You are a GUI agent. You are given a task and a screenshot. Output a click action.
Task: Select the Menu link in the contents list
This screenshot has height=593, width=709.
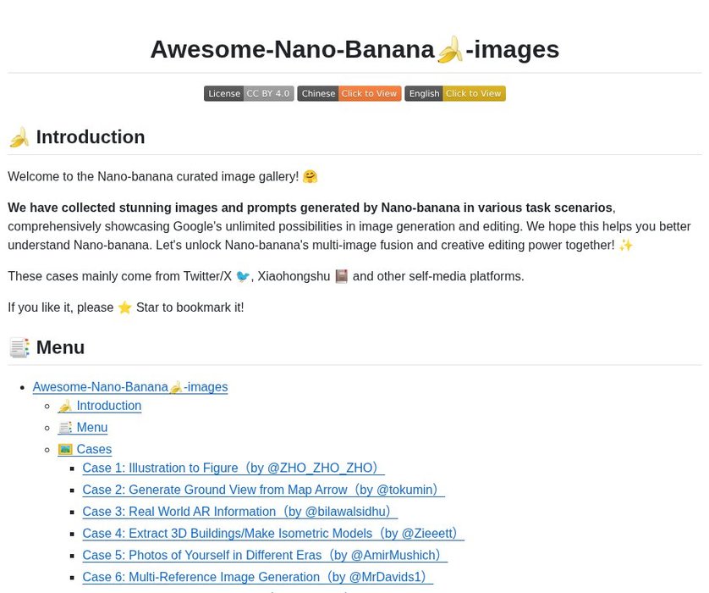tap(83, 428)
